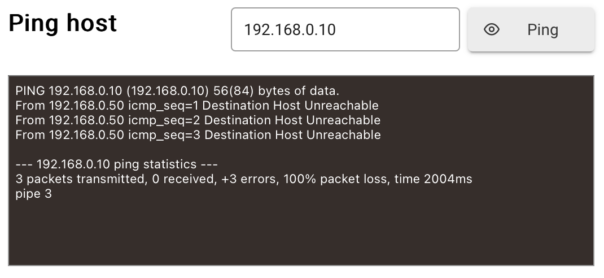Screen dimensions: 604x278
Task: Click "Destination Host Unreachable" on the icmp_seq=2 line
Action: [292, 120]
